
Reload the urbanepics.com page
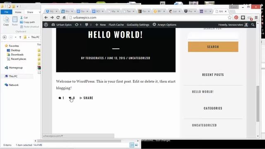[58, 17]
